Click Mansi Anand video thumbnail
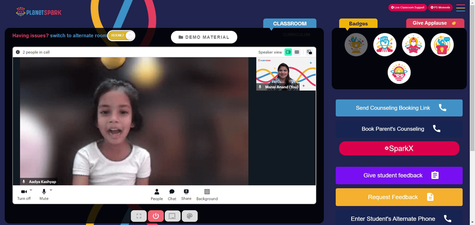This screenshot has height=225, width=475. pos(286,74)
